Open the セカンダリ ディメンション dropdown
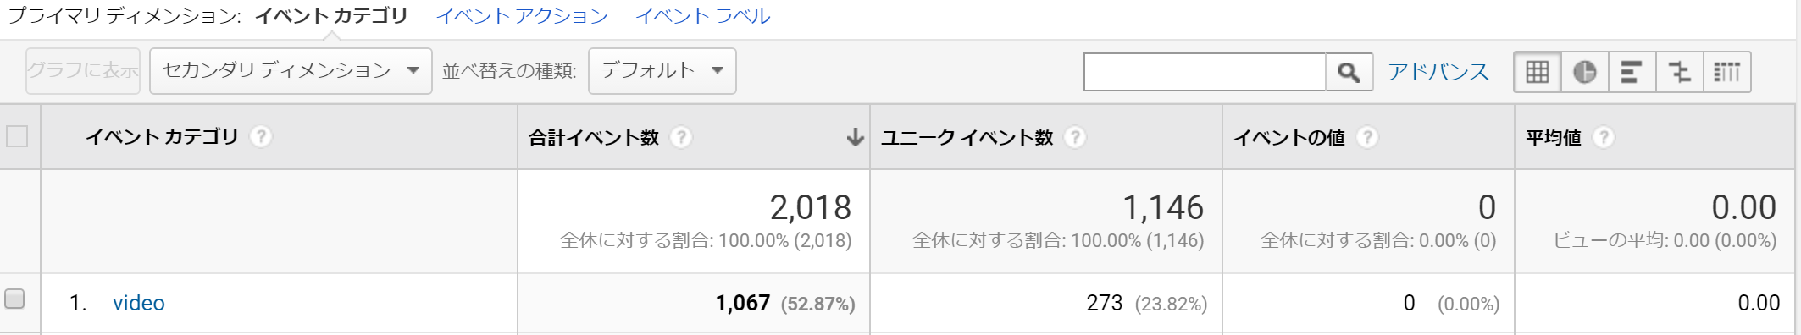Image resolution: width=1801 pixels, height=335 pixels. coord(291,70)
